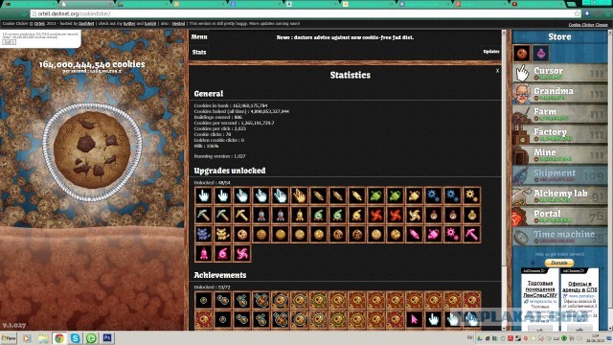The width and height of the screenshot is (613, 345).
Task: Select the pink rolling pin upgrade icon
Action: 415,234
